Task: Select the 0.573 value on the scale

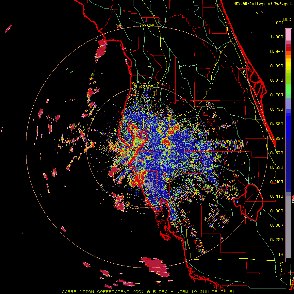Action: point(277,153)
